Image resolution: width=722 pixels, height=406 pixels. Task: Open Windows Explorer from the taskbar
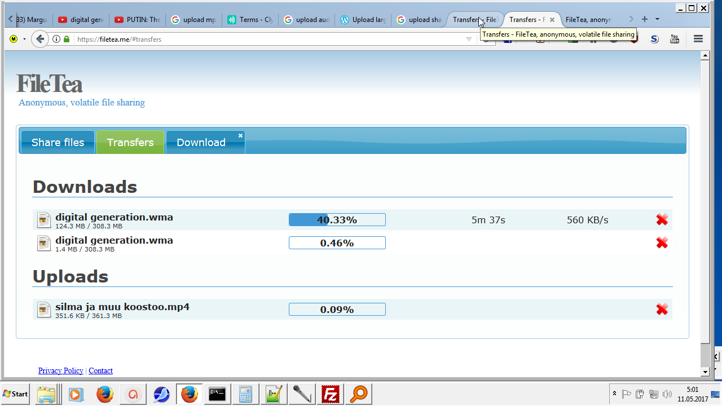[46, 394]
